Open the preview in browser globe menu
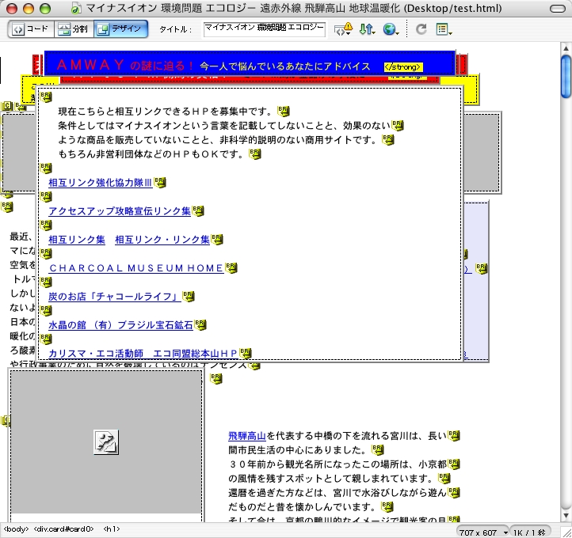Viewport: 572px width, 538px height. 391,29
